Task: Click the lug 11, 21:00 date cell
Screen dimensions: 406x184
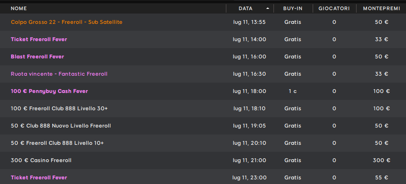Action: tap(250, 161)
